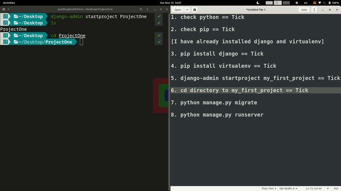Click the '~/Desktop/ProjectOne' prompt segment
341x191 pixels.
click(43, 42)
